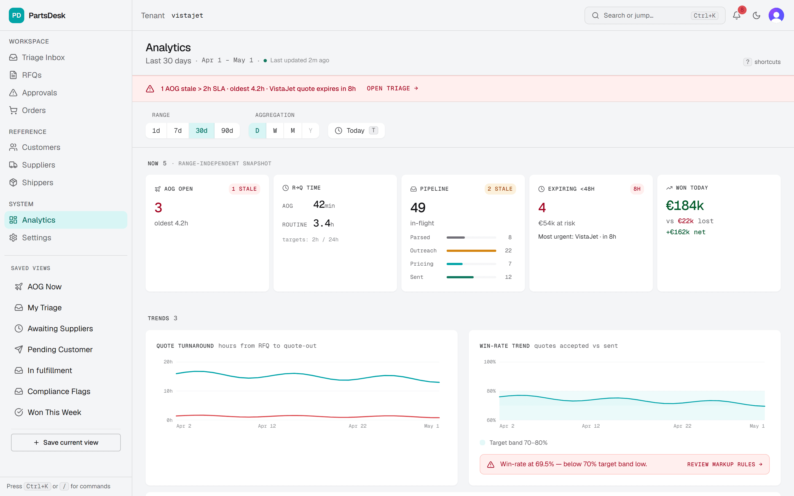
Task: Click the Suppliers truck icon
Action: (13, 165)
